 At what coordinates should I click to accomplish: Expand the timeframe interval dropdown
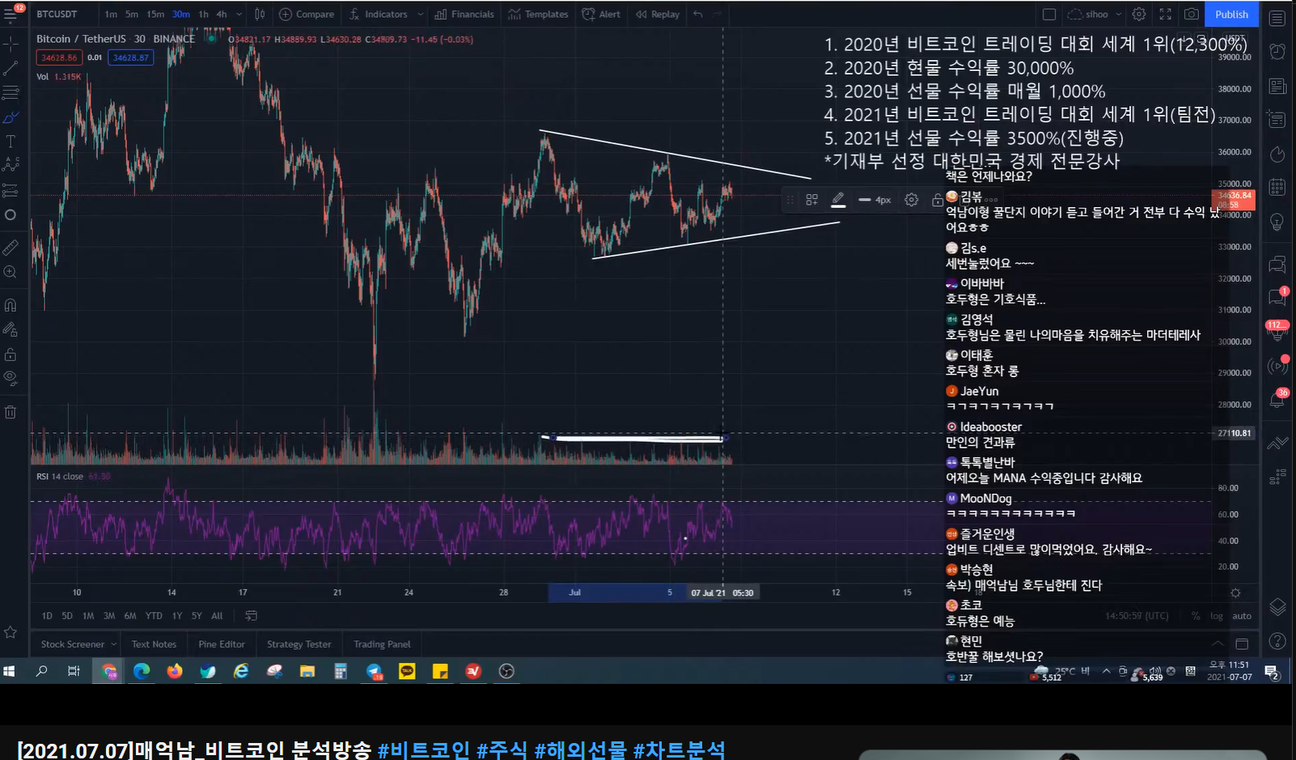coord(239,14)
